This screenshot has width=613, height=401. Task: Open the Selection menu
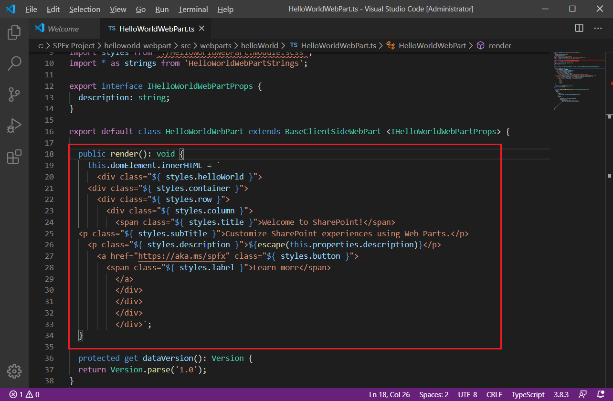click(85, 10)
